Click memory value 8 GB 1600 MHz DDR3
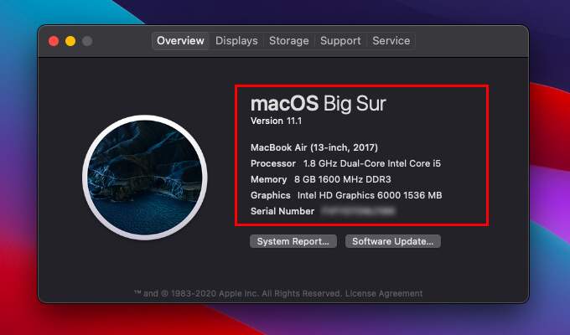The width and height of the screenshot is (570, 335). 343,179
